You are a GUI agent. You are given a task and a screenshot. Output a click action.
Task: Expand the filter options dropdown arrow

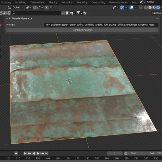81,13
